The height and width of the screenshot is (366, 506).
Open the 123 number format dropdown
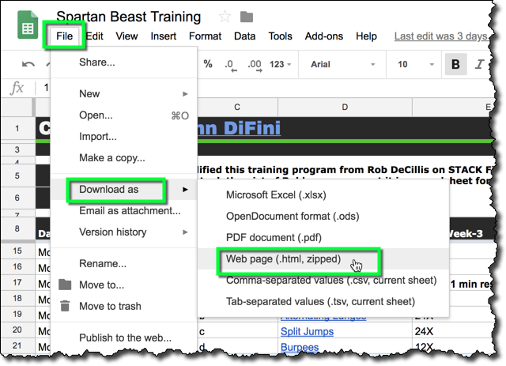point(280,64)
